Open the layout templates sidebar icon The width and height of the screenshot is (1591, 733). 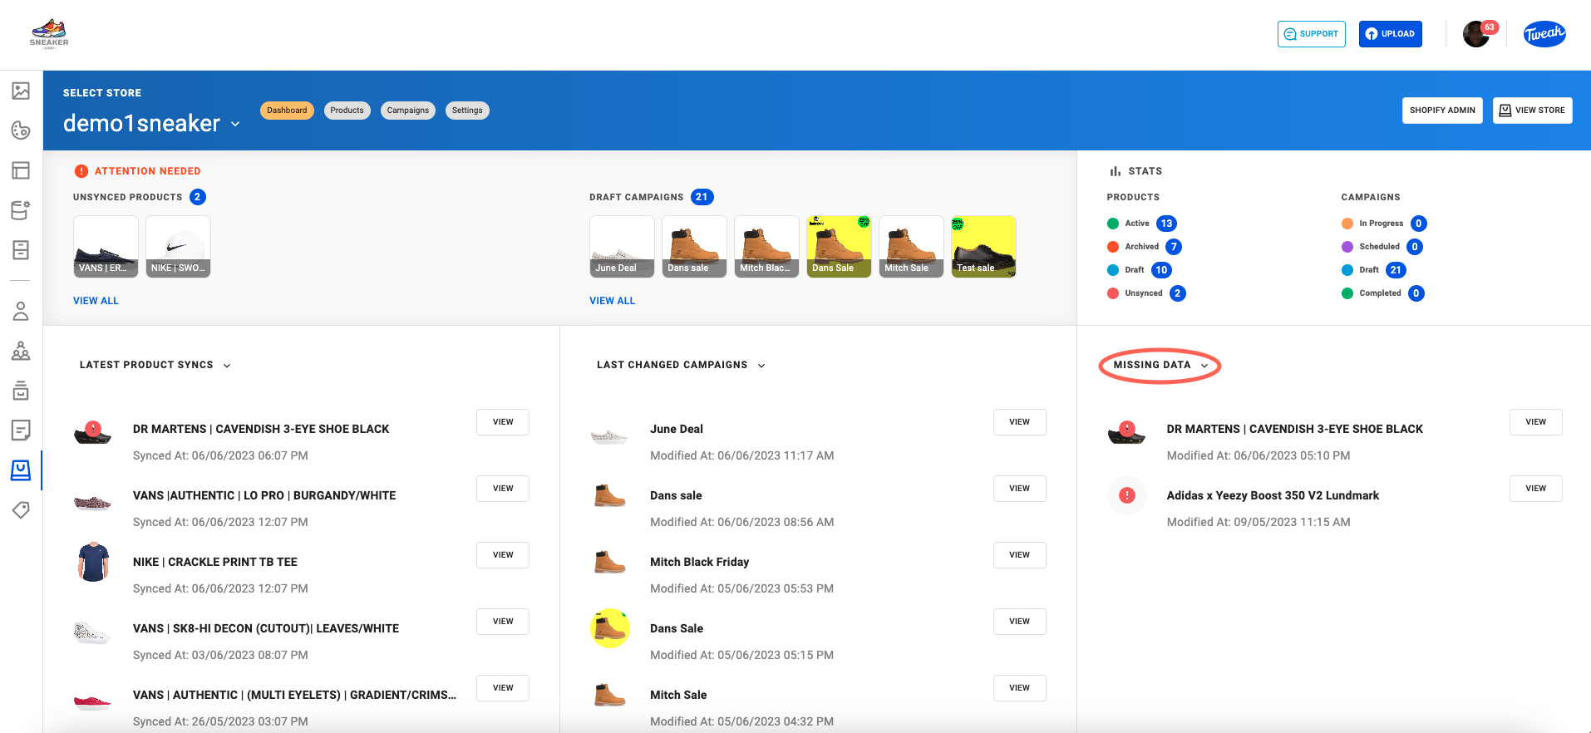(x=21, y=170)
